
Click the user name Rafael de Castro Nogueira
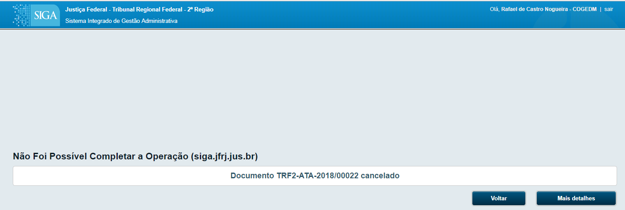[535, 9]
